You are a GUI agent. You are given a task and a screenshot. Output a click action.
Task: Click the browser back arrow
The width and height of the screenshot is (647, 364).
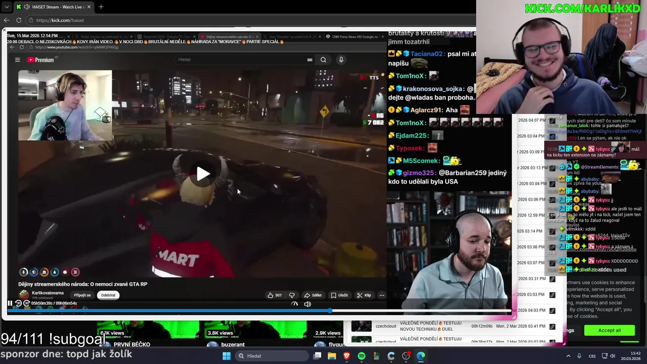tap(7, 20)
